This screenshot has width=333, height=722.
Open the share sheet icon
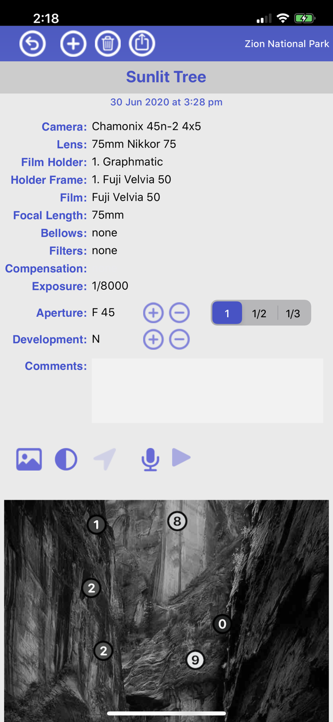(x=142, y=43)
